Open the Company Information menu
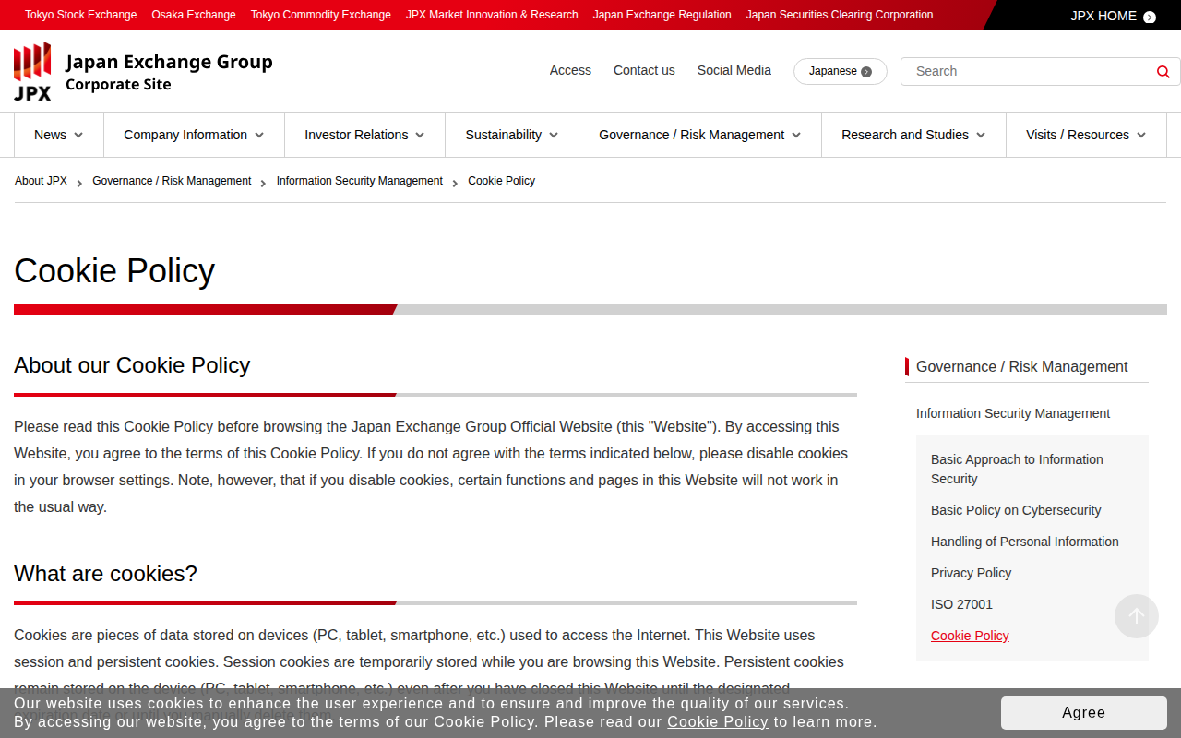 coord(195,135)
